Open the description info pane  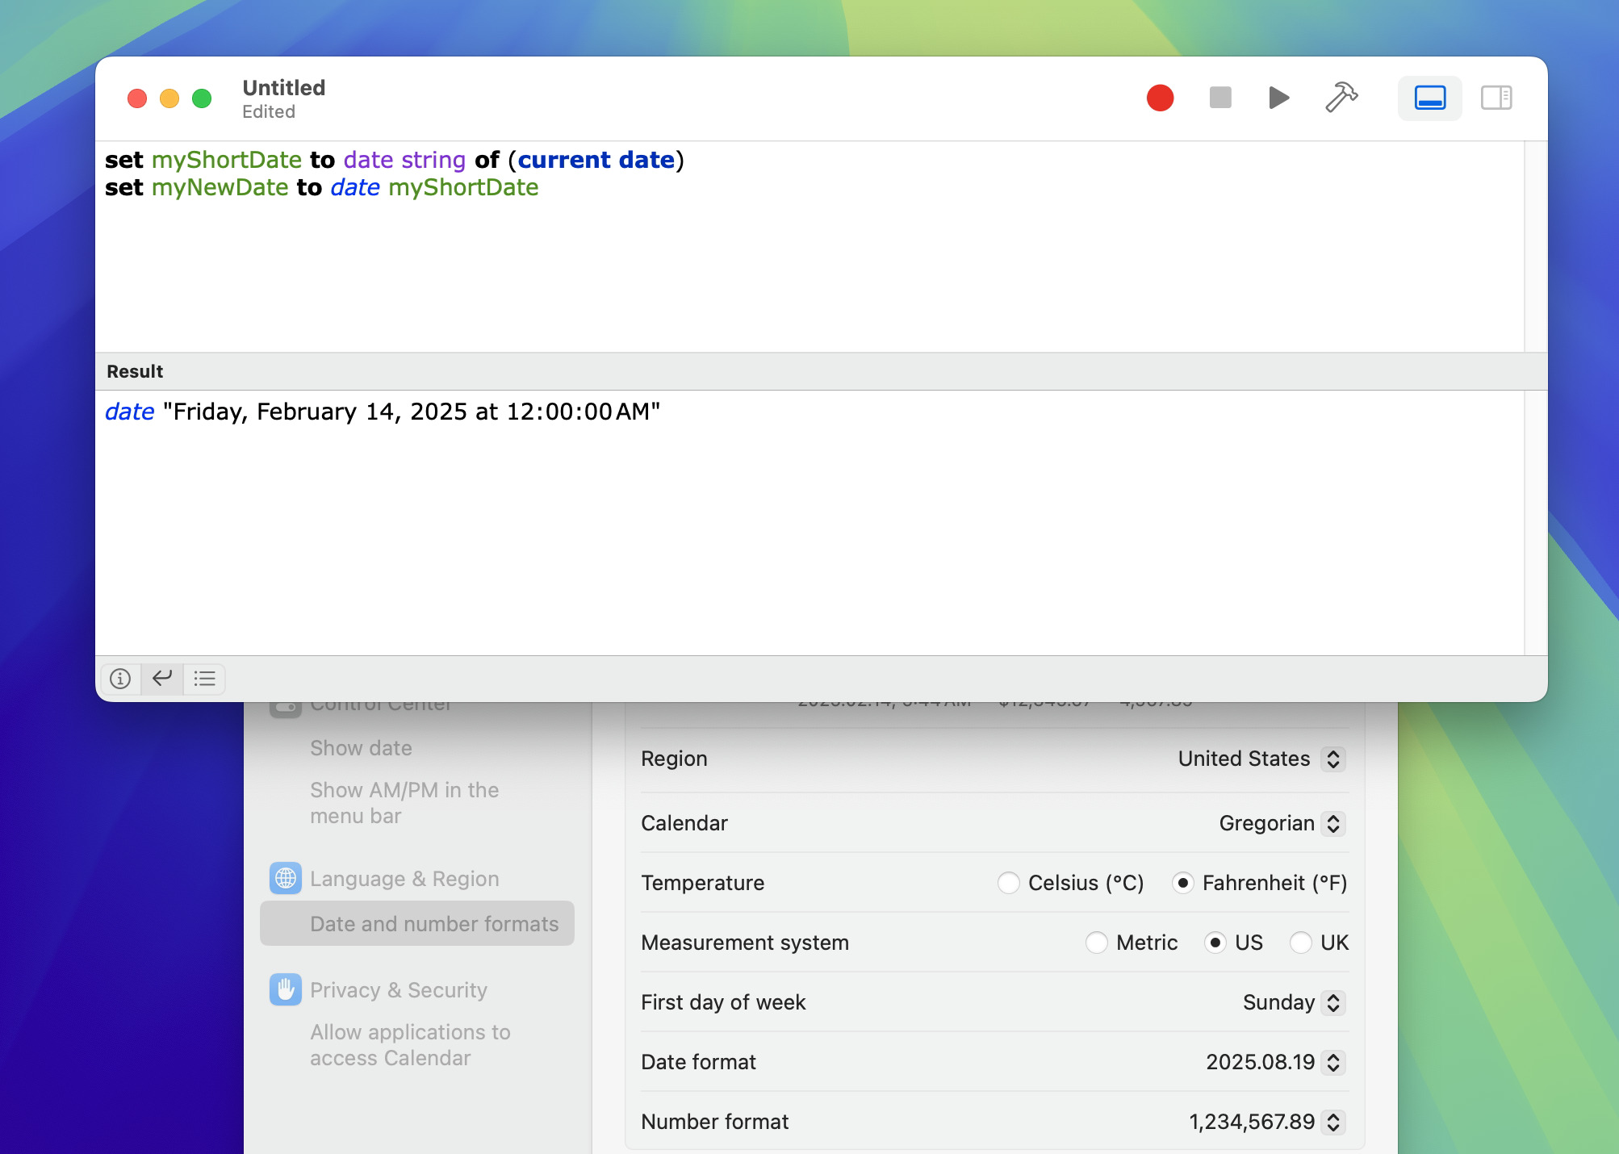click(120, 679)
